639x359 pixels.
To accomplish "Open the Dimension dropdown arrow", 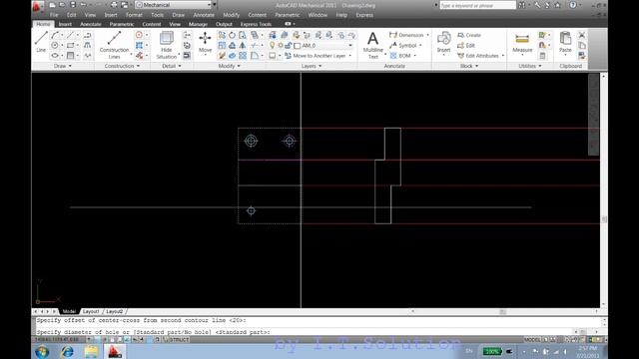I will (x=427, y=35).
